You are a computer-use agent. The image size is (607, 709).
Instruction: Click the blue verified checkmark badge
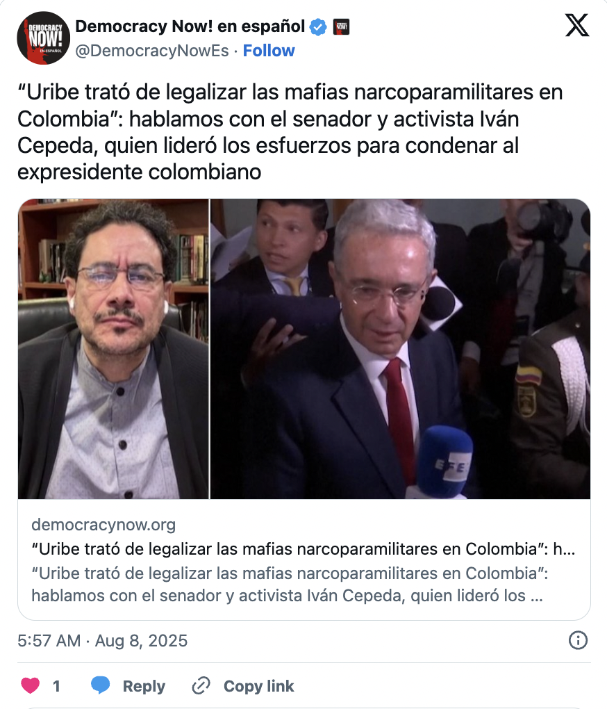pyautogui.click(x=318, y=27)
